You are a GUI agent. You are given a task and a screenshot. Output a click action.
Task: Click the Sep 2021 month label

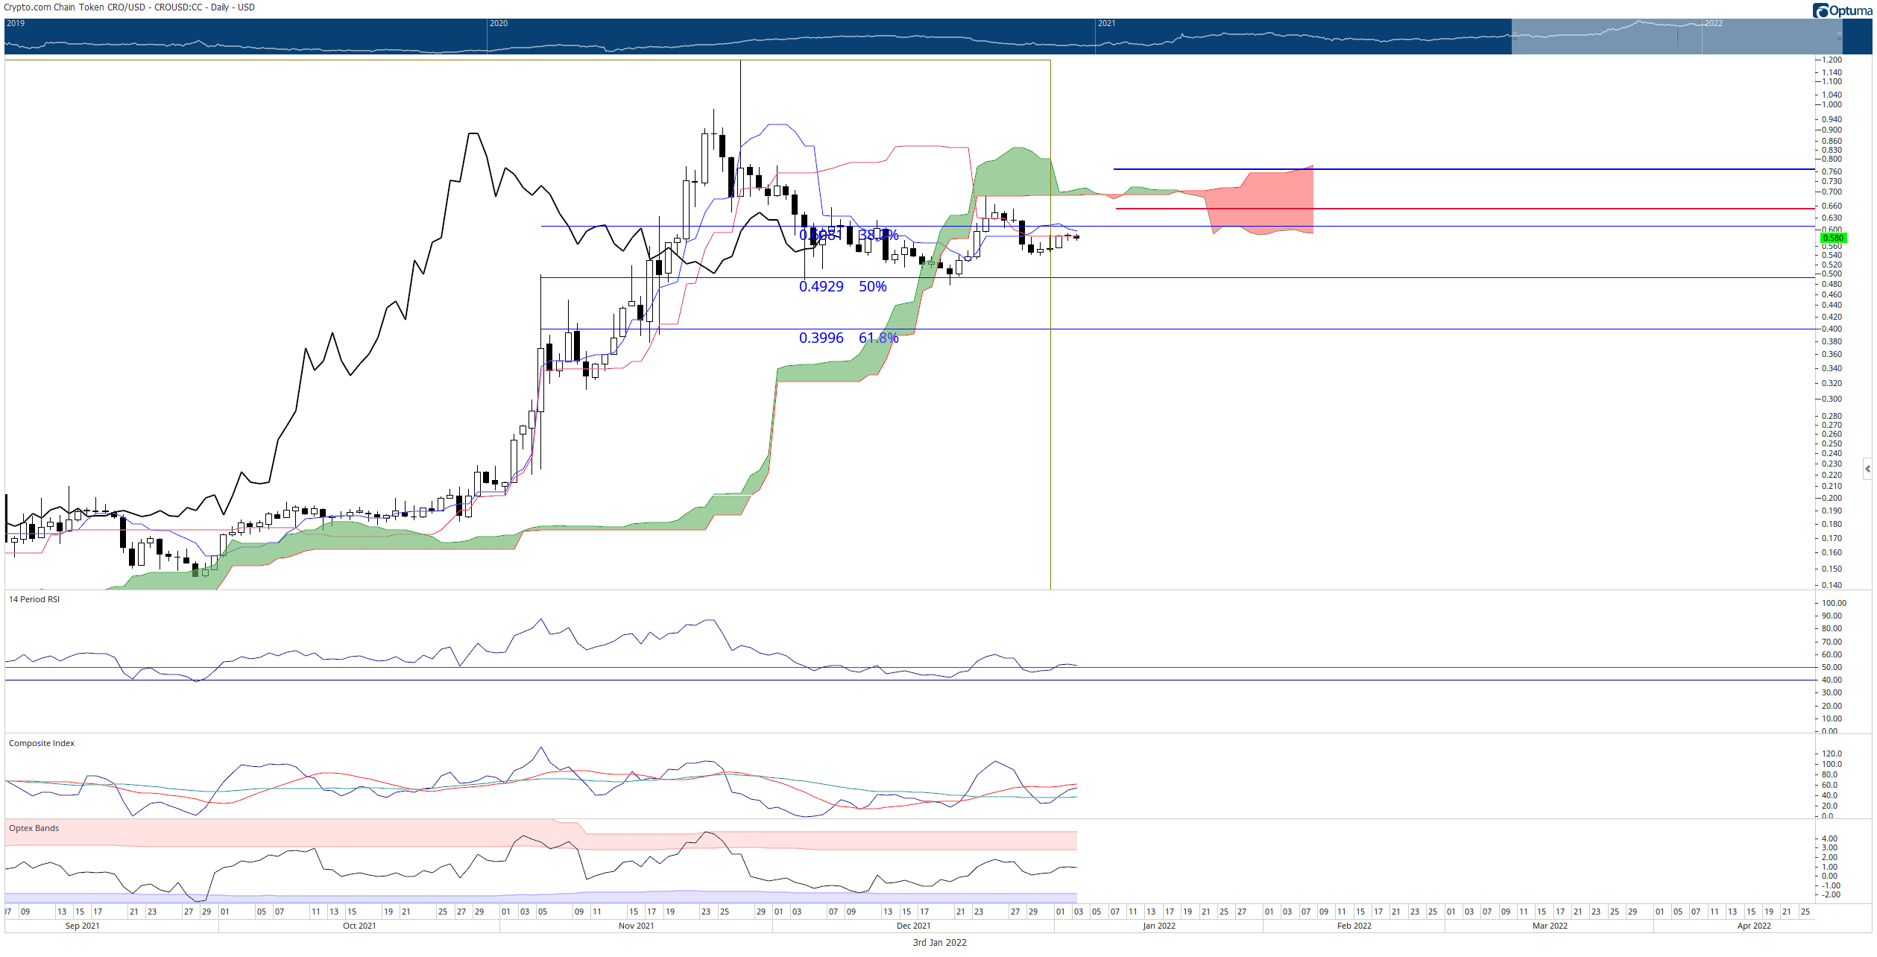coord(82,926)
